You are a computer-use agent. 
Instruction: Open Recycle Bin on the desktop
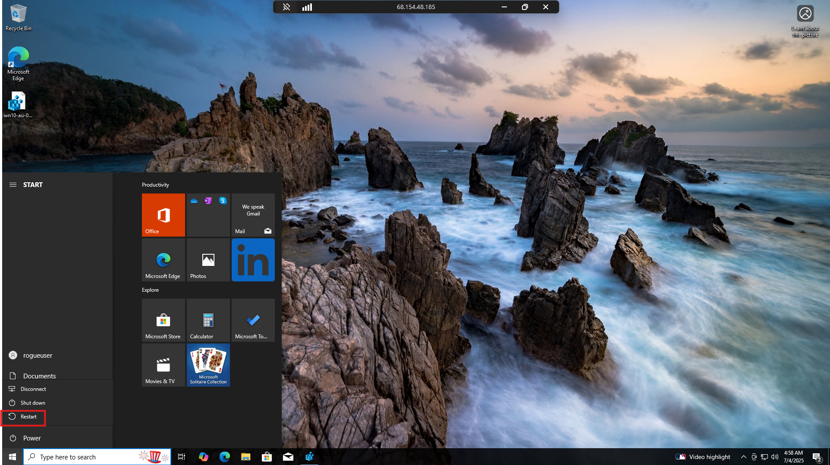pyautogui.click(x=18, y=17)
